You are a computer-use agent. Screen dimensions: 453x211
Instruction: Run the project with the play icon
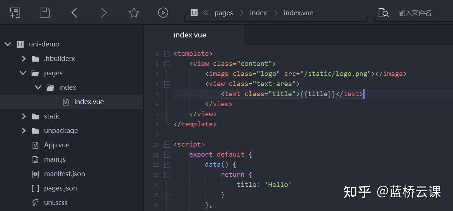click(x=163, y=13)
